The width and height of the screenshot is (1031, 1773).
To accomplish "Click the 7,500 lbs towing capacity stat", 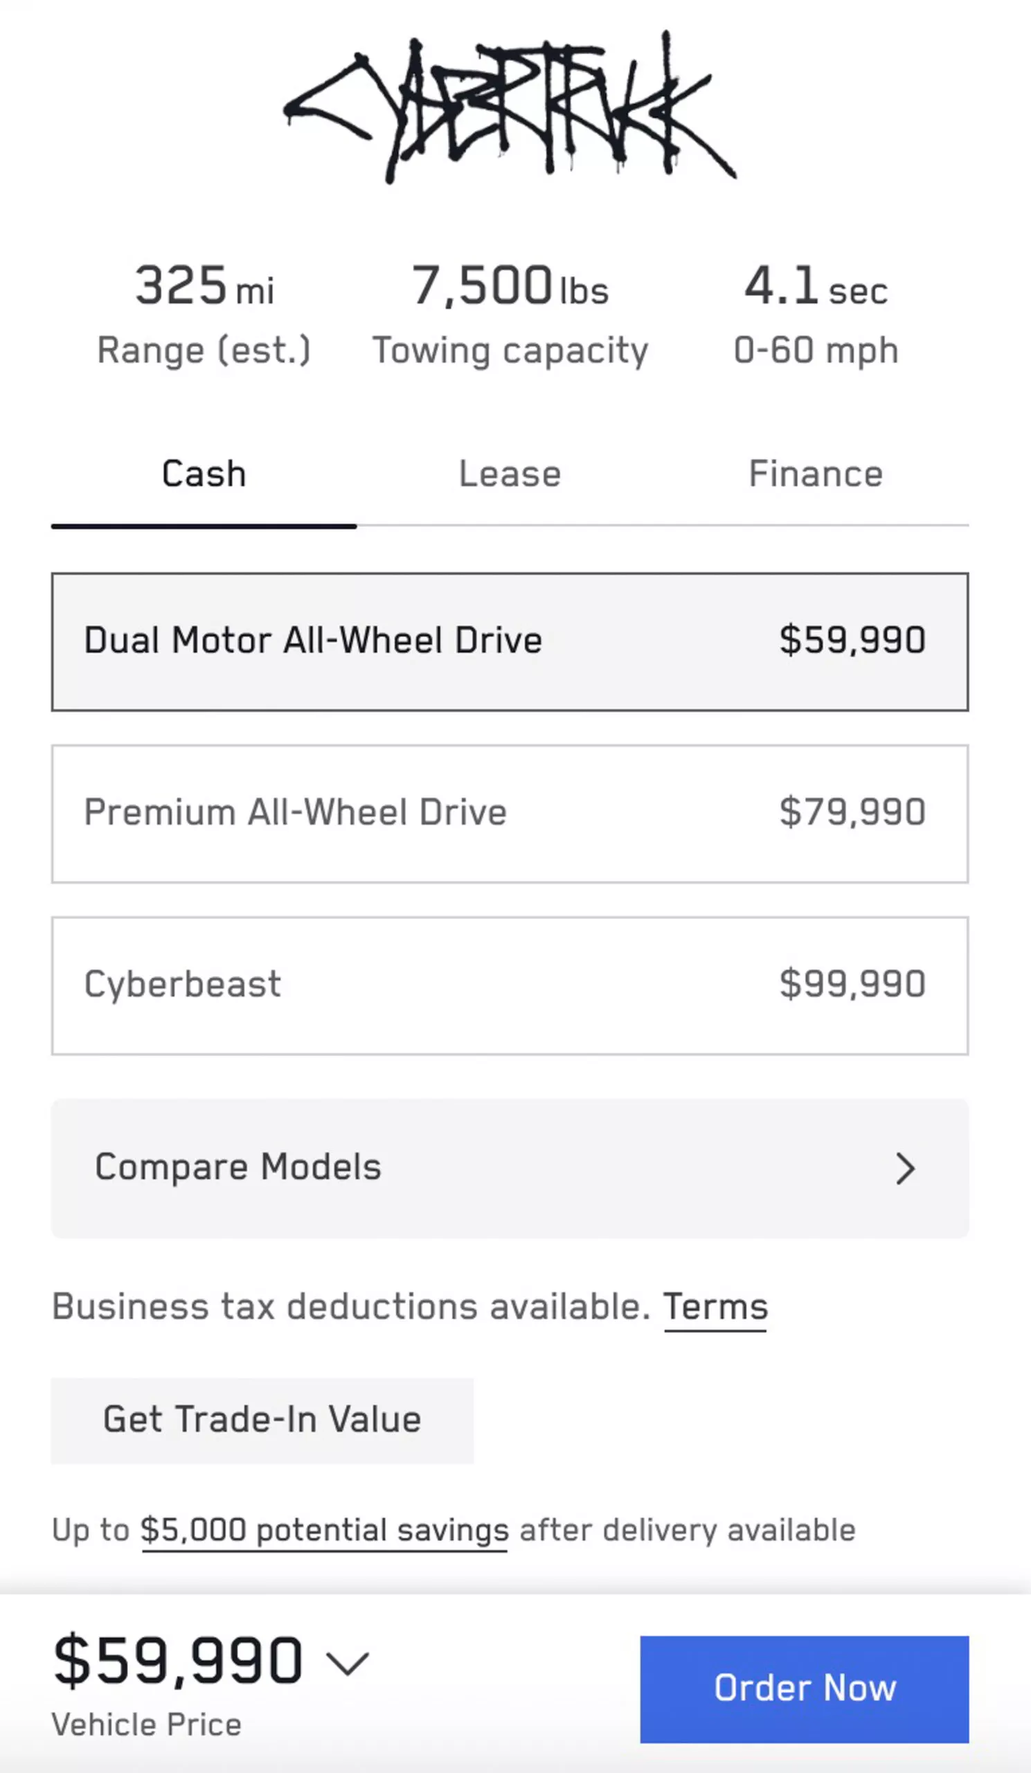I will click(510, 313).
